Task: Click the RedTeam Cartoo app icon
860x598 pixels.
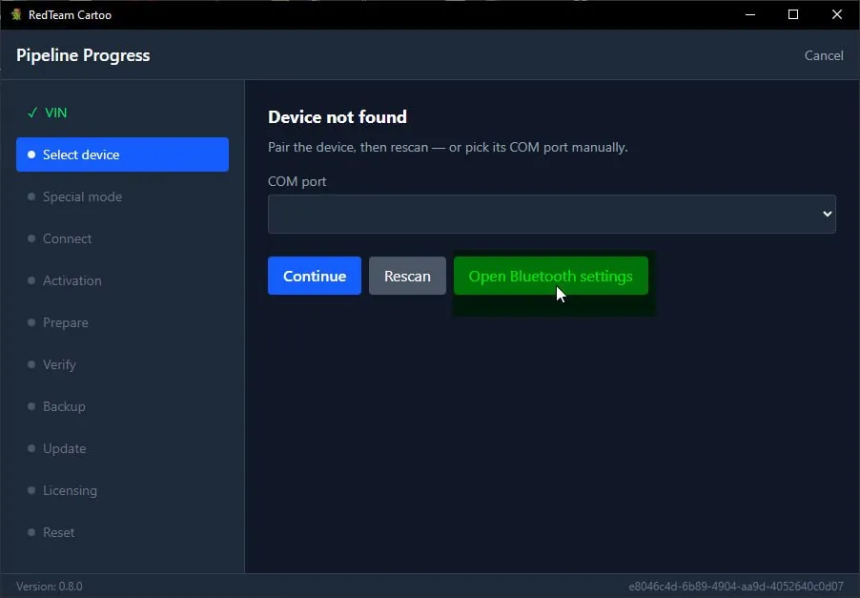Action: [x=16, y=15]
